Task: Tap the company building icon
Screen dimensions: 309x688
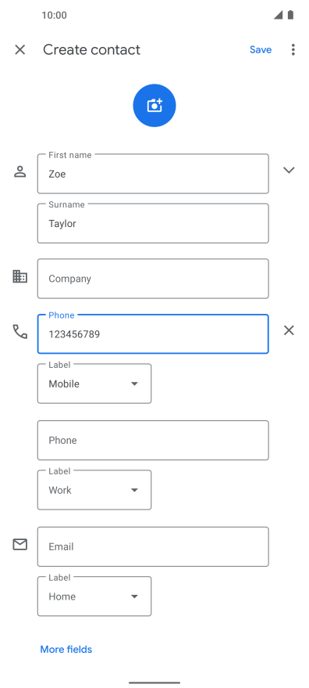Action: (20, 276)
